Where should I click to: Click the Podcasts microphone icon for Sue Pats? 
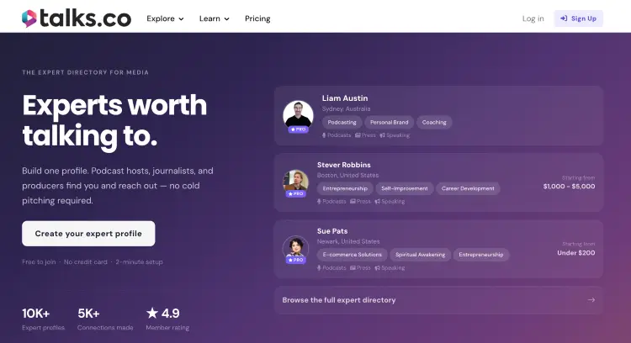319,268
